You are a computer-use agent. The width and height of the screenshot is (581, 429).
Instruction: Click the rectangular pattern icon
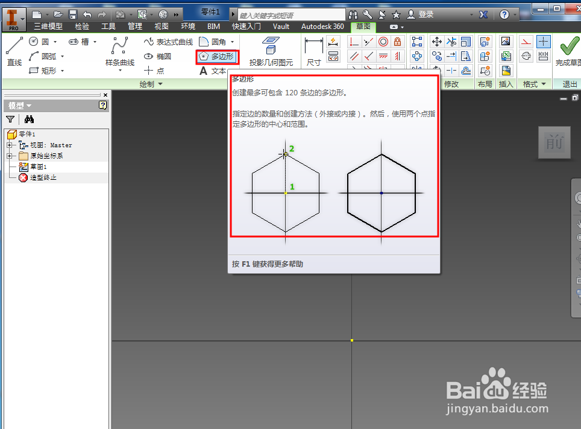point(417,42)
